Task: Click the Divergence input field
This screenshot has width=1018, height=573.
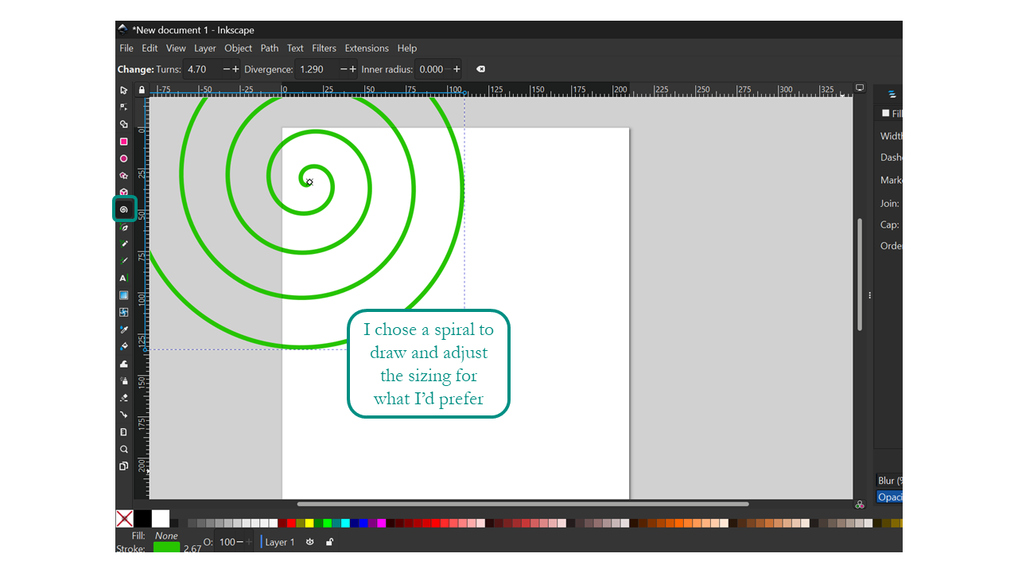Action: [x=317, y=69]
